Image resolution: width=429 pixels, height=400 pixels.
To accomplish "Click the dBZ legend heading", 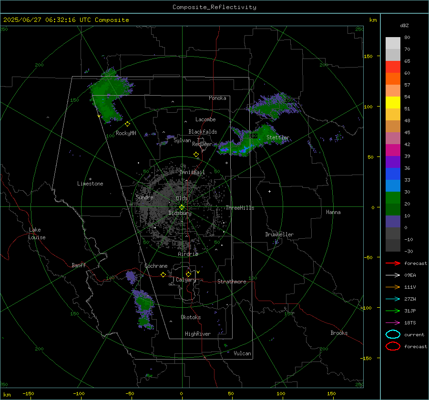I will pos(404,25).
